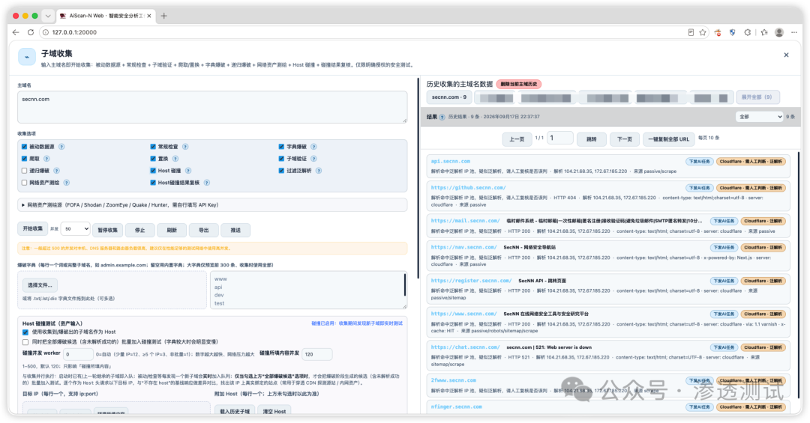This screenshot has height=423, width=810.
Task: Click 选择文件... to choose a dictionary file
Action: (x=40, y=285)
